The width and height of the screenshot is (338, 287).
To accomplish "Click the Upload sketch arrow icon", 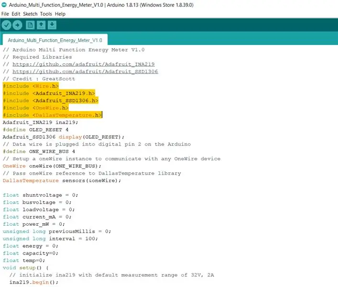I will [x=18, y=25].
